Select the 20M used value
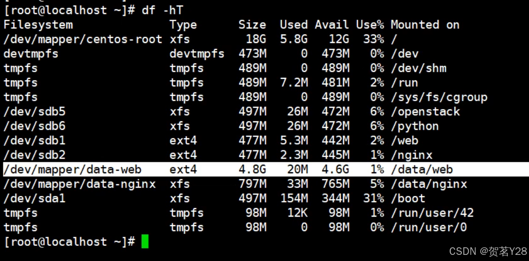 tap(298, 169)
